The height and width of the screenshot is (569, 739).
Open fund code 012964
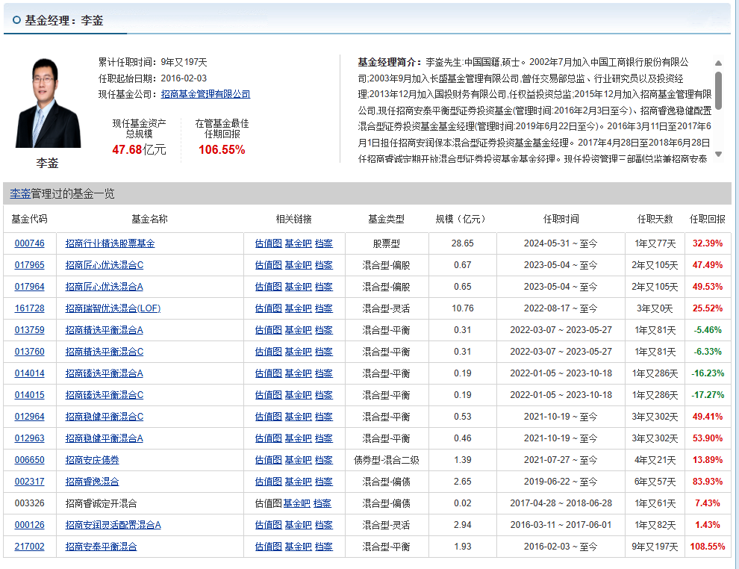pyautogui.click(x=30, y=417)
